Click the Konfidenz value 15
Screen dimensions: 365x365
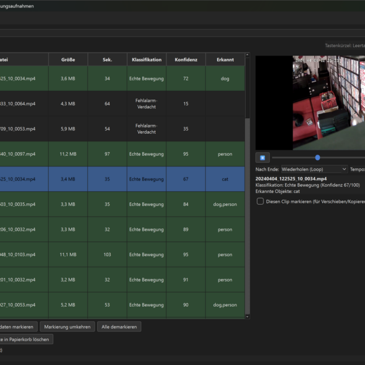pyautogui.click(x=186, y=103)
